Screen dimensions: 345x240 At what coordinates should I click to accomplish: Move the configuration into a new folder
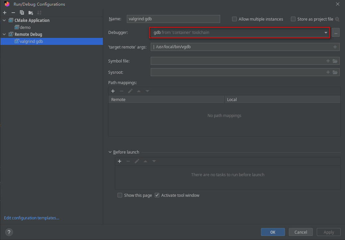pos(31,13)
